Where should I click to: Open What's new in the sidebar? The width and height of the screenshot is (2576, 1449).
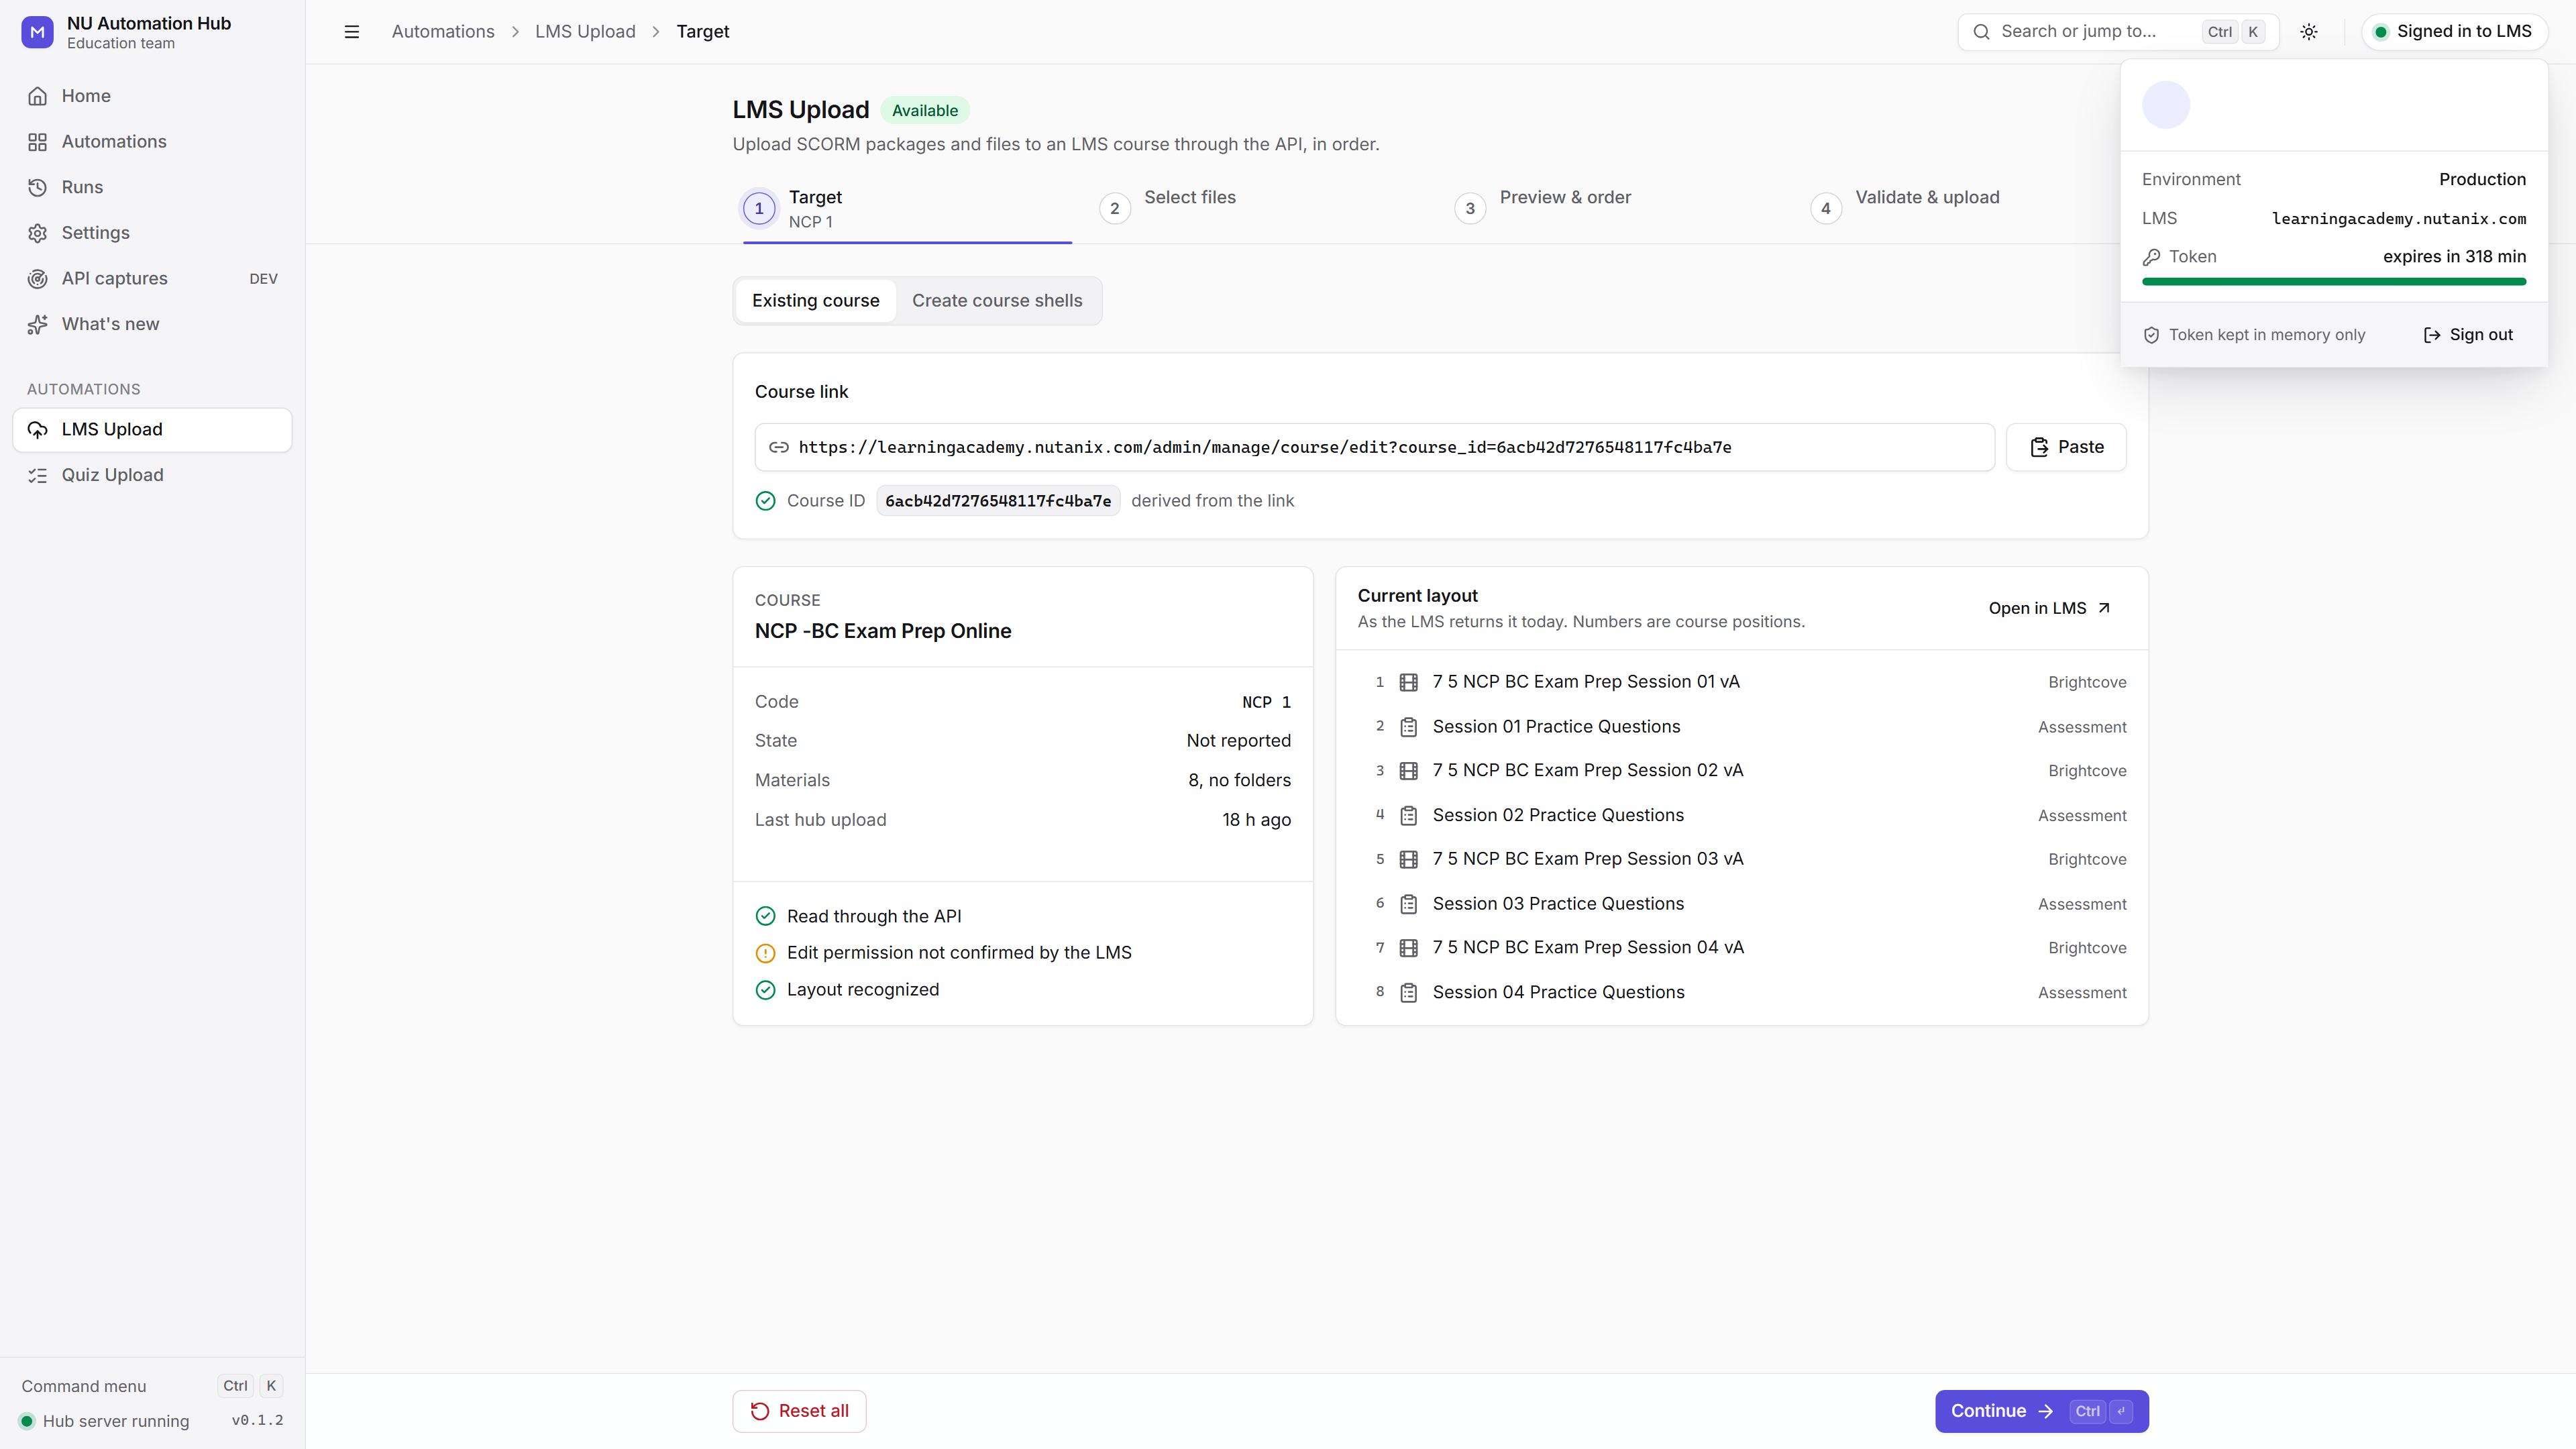coord(152,324)
